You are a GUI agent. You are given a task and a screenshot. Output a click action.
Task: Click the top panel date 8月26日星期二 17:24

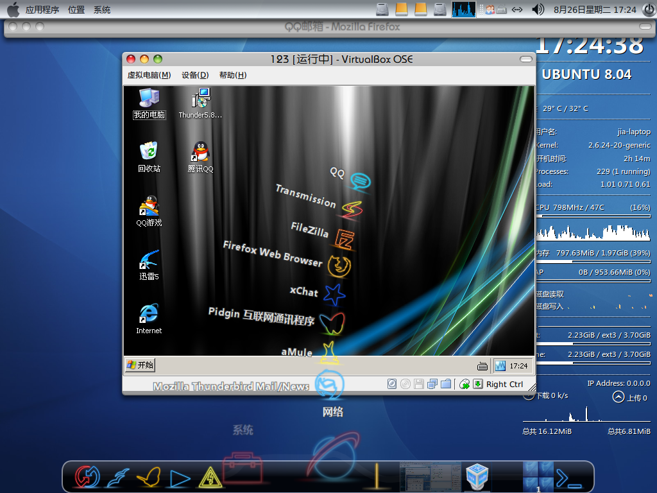click(595, 10)
